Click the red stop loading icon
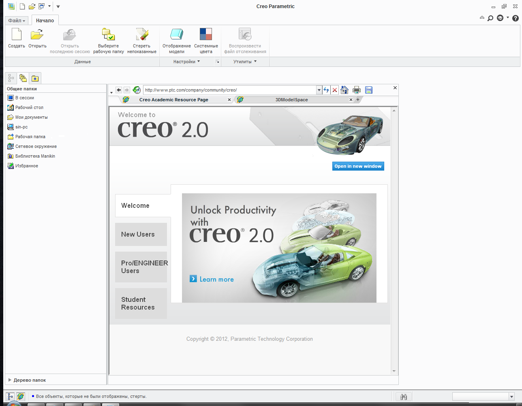 click(335, 90)
